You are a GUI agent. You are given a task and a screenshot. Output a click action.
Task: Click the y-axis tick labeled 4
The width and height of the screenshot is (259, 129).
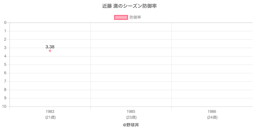click(x=5, y=56)
